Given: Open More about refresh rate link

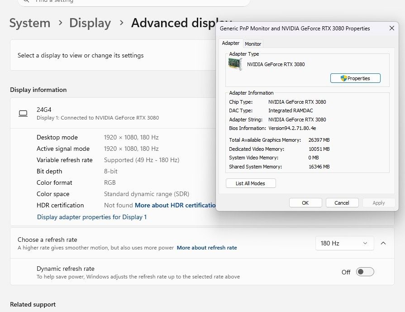Looking at the screenshot, I should [x=207, y=248].
